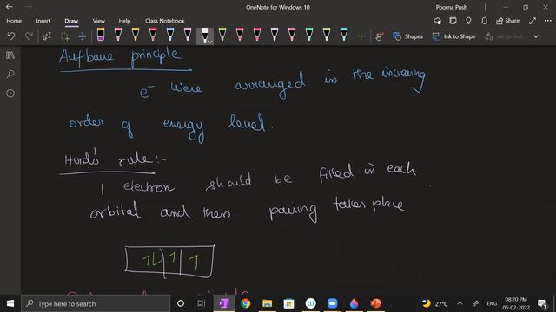The image size is (556, 312).
Task: Click the Ink to Shape button
Action: 453,36
